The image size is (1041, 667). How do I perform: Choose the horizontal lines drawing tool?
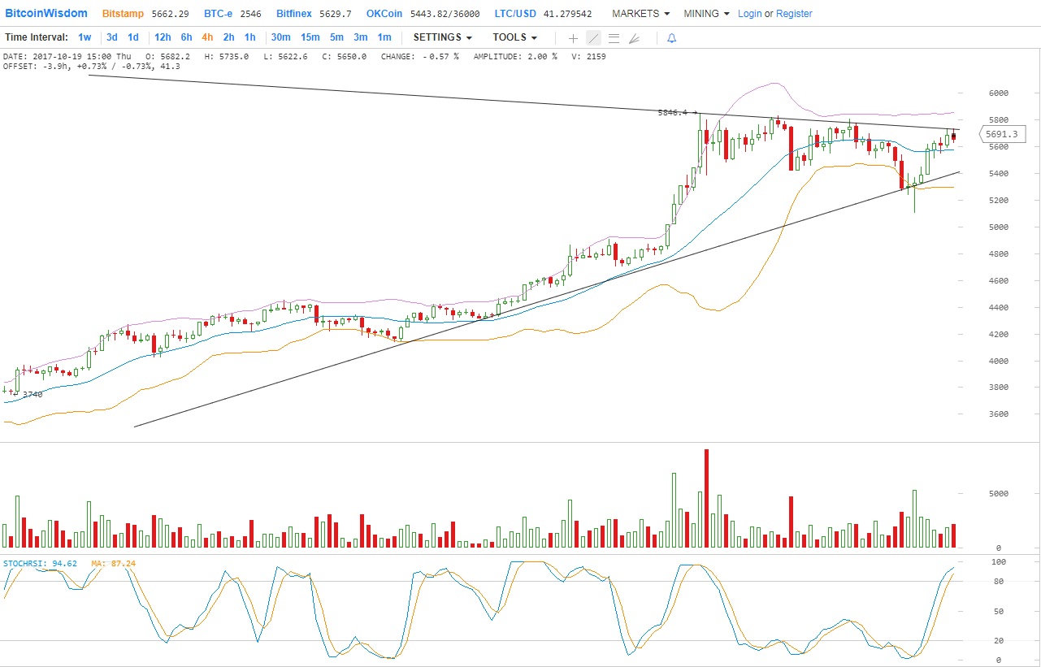(614, 38)
